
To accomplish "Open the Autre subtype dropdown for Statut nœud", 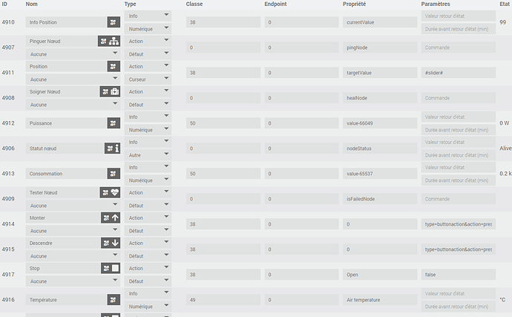I will pyautogui.click(x=148, y=155).
